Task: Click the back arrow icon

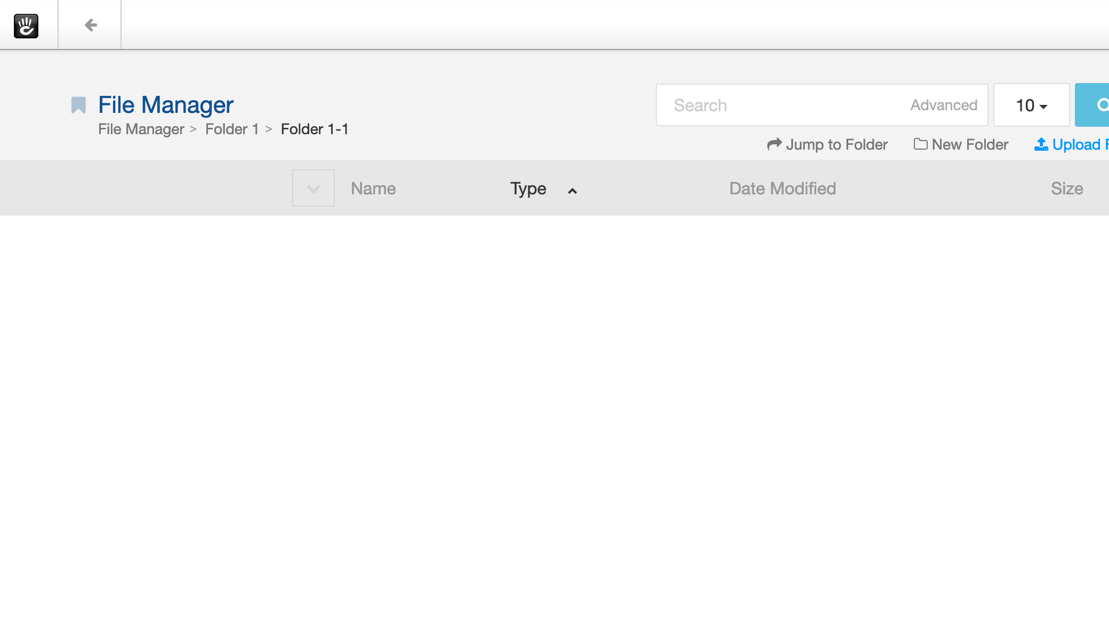Action: [90, 24]
